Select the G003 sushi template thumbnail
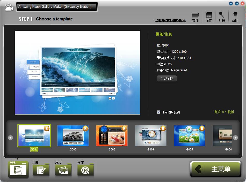 (112, 136)
